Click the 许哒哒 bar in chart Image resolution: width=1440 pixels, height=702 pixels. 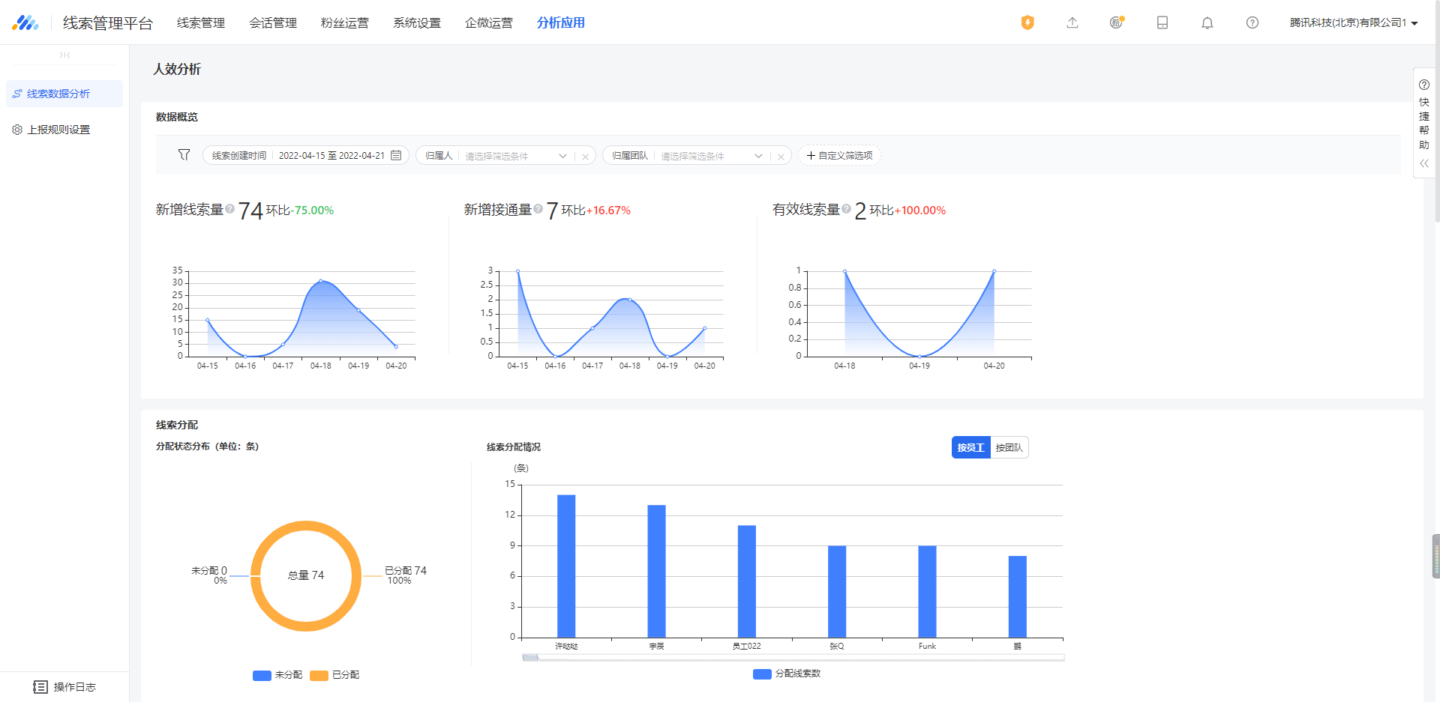(566, 566)
